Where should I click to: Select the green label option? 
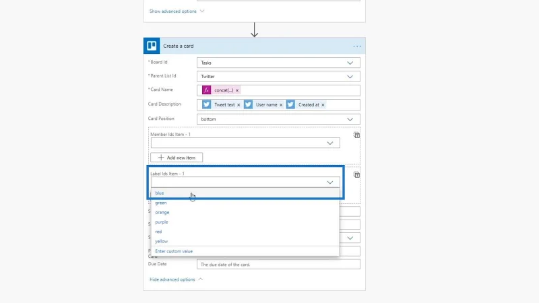coord(245,203)
